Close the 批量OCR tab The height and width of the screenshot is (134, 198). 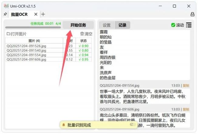36,14
